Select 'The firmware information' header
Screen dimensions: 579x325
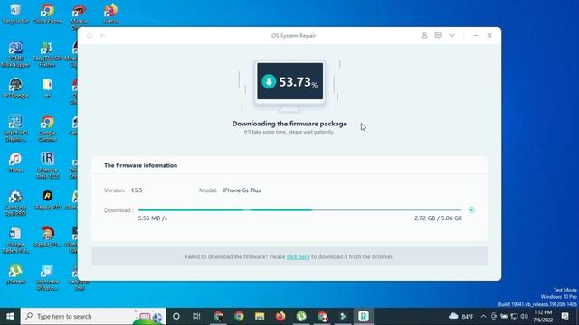pos(141,165)
